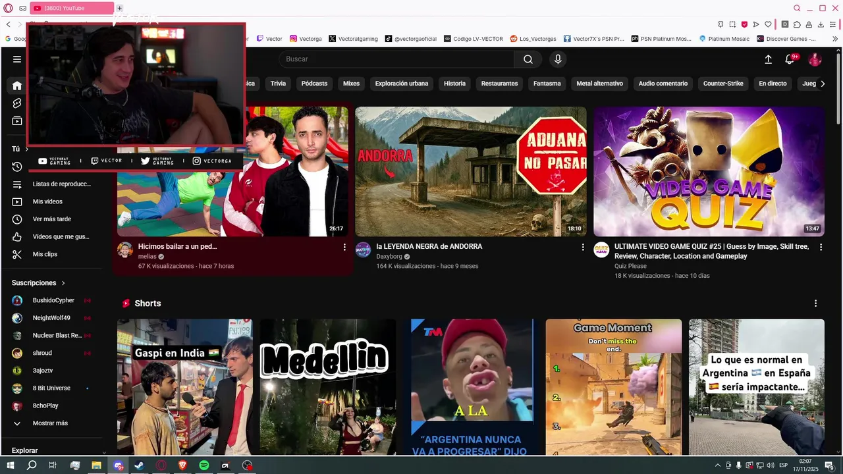The width and height of the screenshot is (843, 474).
Task: Open the Shorts sidebar icon
Action: coord(17,103)
